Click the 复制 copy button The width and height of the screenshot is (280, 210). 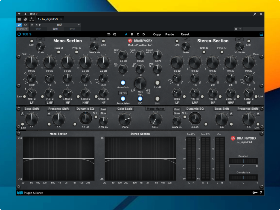pos(55,29)
